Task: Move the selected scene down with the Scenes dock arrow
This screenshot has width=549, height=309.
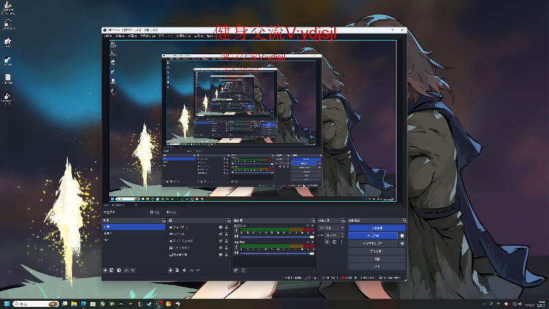Action: click(x=132, y=270)
